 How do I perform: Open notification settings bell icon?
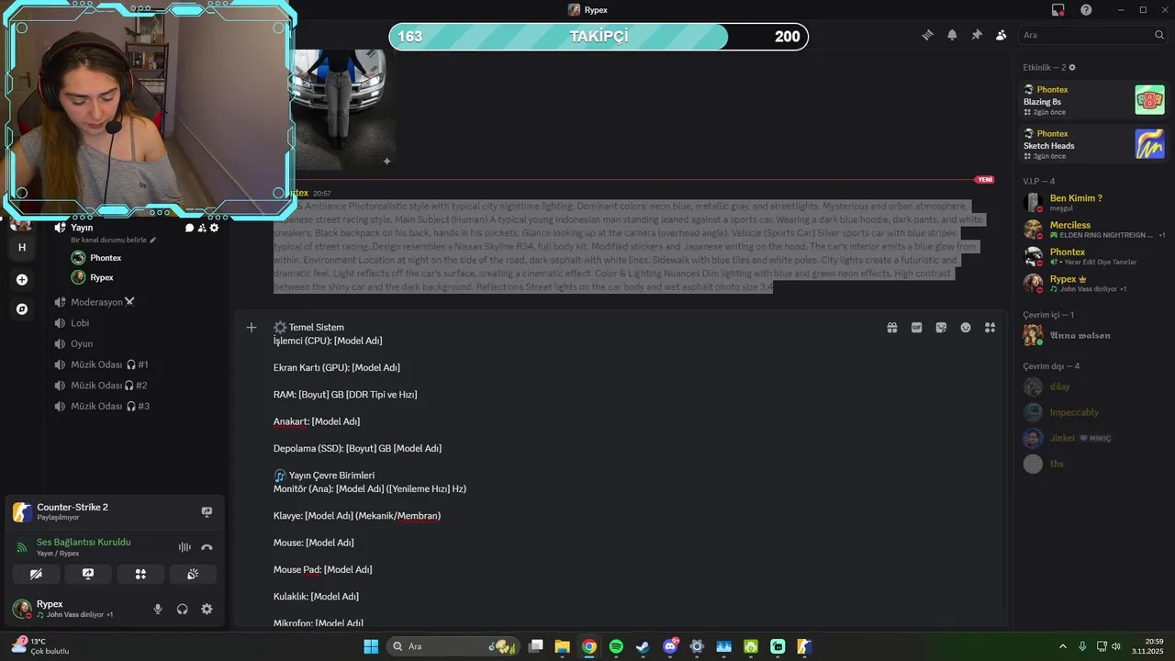[x=952, y=35]
